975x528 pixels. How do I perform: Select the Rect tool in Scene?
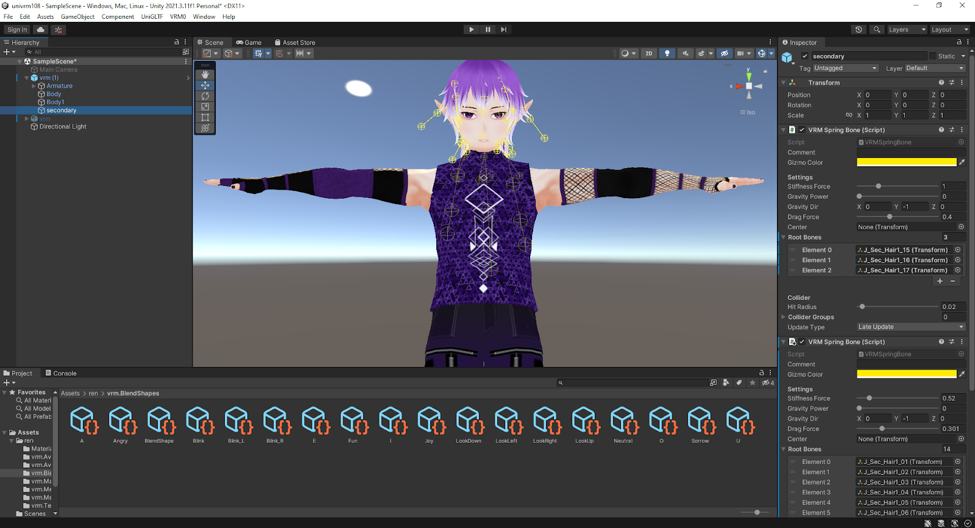205,118
